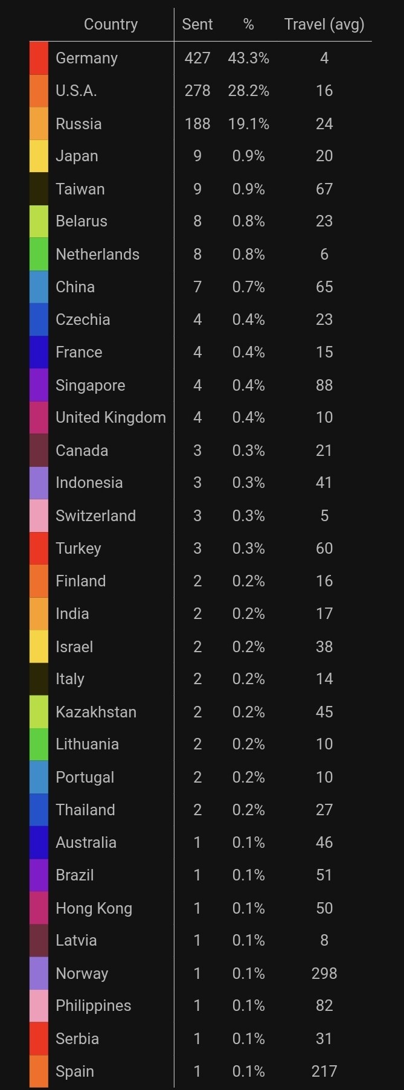Viewport: 404px width, 1090px height.
Task: Click the red swatch next to Germany
Action: click(x=39, y=58)
